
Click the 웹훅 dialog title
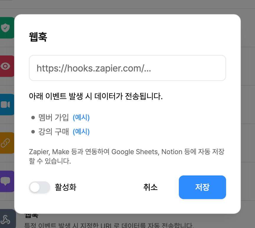click(x=38, y=37)
